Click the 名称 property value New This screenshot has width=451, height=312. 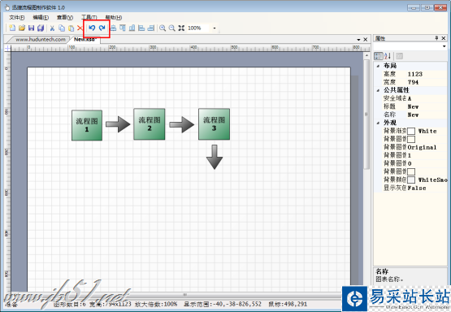[413, 115]
